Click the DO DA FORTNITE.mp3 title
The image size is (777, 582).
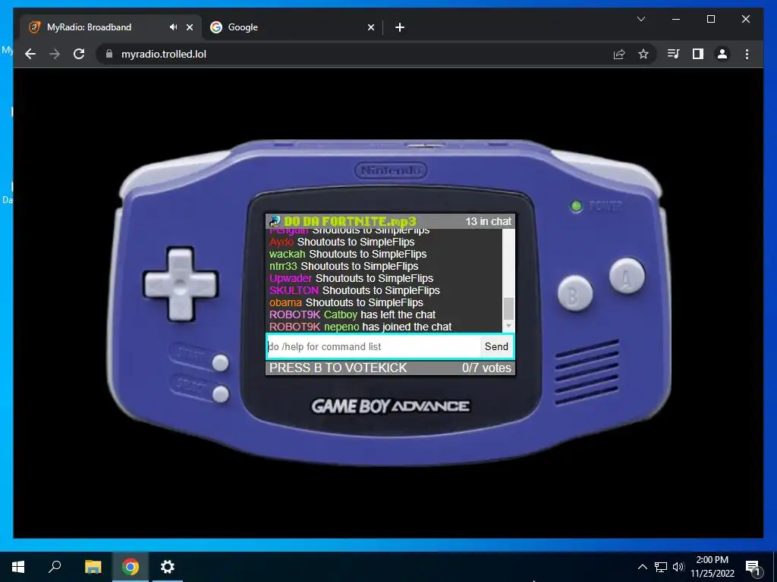click(351, 221)
